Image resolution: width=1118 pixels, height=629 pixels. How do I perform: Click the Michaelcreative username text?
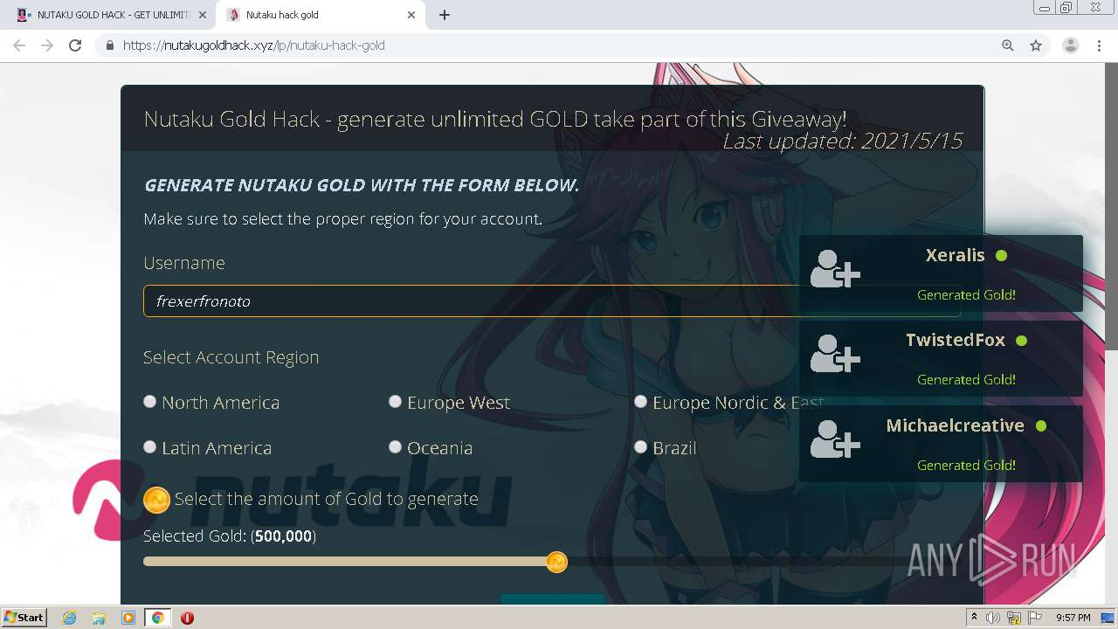coord(955,425)
